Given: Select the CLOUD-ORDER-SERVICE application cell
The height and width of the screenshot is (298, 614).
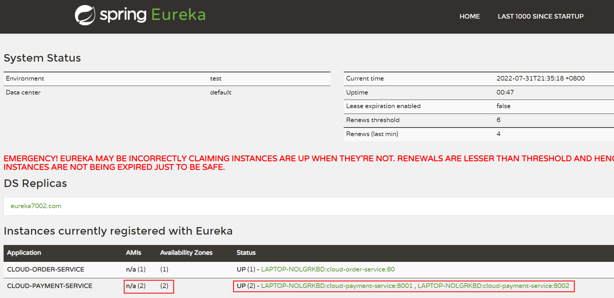Looking at the screenshot, I should click(46, 269).
